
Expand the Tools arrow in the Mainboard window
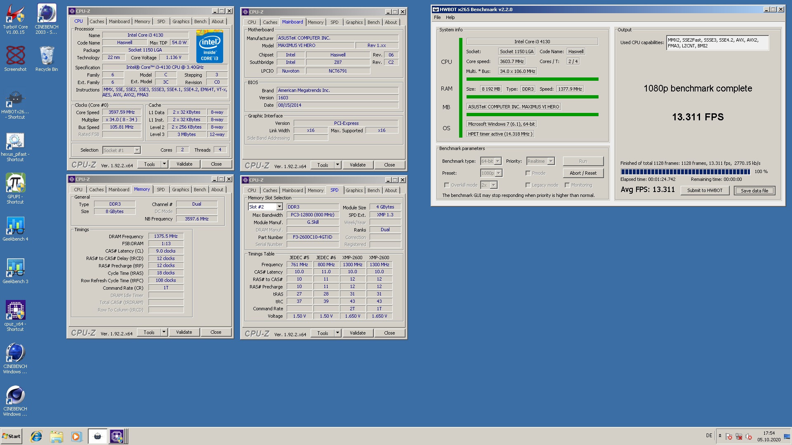coord(337,165)
